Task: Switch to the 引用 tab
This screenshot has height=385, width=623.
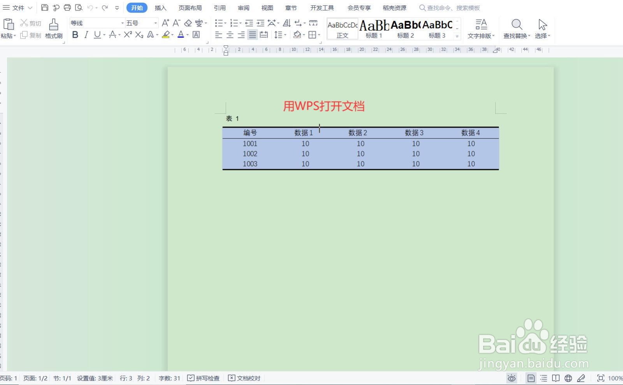Action: 220,8
